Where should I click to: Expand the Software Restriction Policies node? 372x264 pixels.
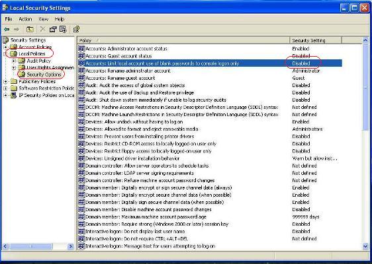coord(5,88)
